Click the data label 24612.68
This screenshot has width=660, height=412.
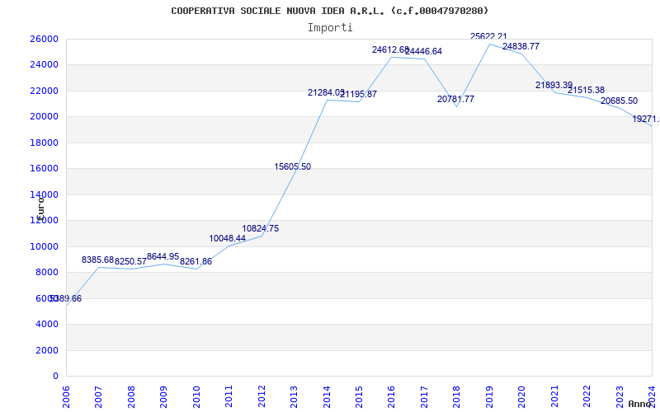[390, 49]
